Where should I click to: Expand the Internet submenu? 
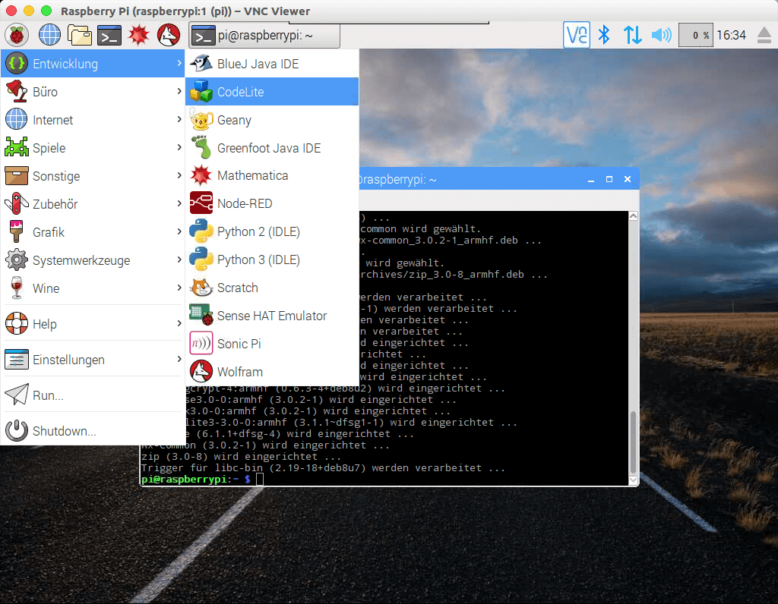point(93,120)
